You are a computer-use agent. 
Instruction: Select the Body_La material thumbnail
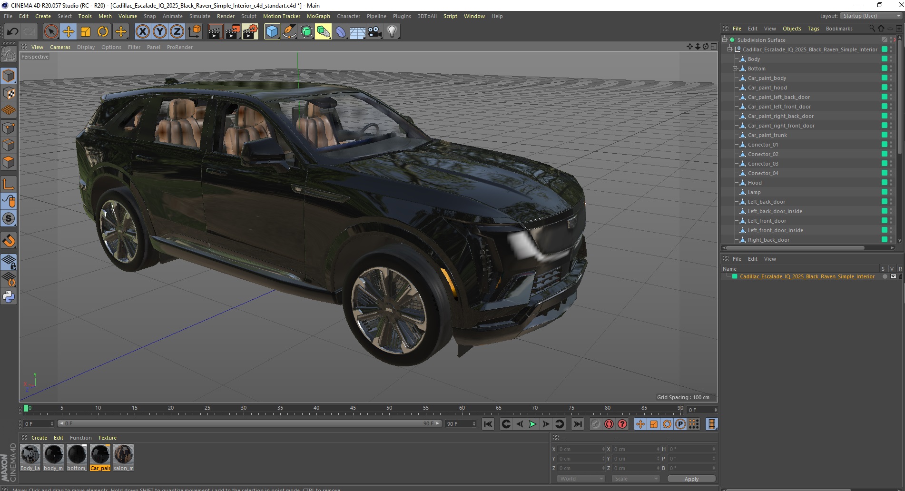coord(30,457)
